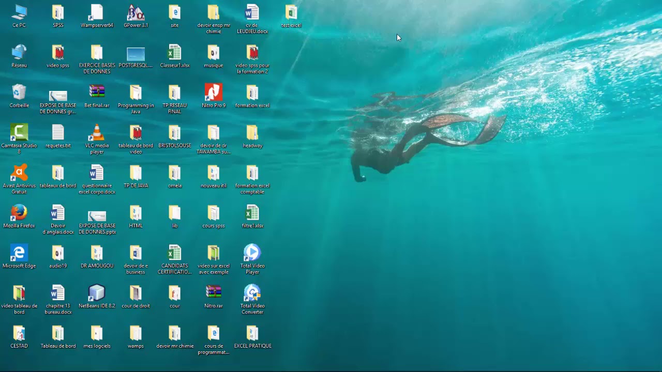
Task: Select the musique folder
Action: tap(214, 56)
